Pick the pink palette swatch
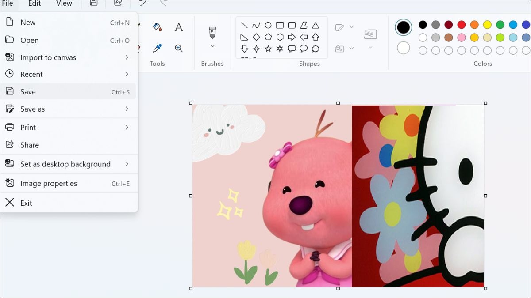Viewport: 531px width, 298px height. point(462,38)
